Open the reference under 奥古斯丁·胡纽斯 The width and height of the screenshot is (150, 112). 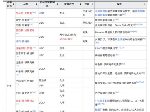click(18, 57)
